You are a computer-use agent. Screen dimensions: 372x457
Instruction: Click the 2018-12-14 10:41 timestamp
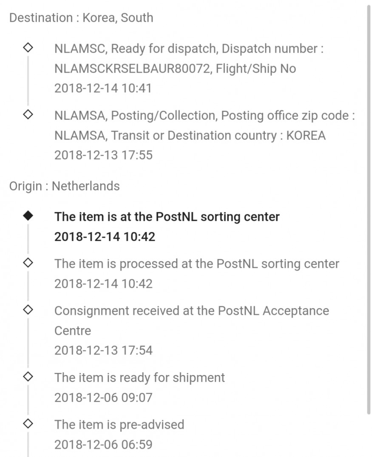pos(103,88)
